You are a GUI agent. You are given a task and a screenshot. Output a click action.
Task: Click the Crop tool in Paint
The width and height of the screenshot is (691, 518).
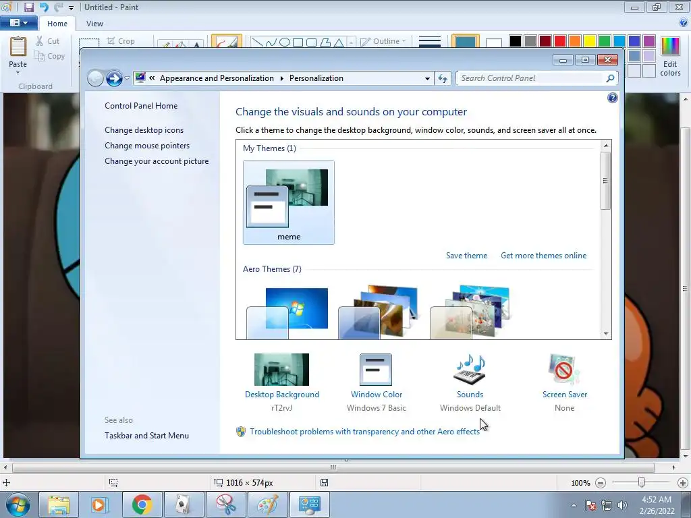pos(121,41)
